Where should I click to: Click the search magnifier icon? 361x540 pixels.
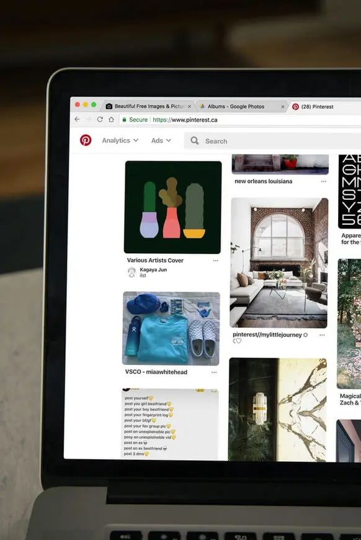click(195, 140)
